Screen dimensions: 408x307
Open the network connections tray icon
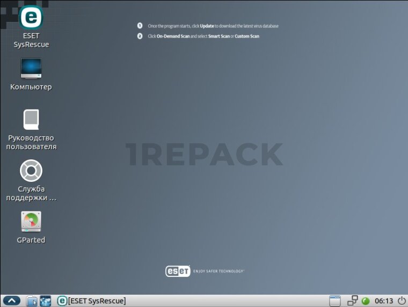pyautogui.click(x=352, y=301)
